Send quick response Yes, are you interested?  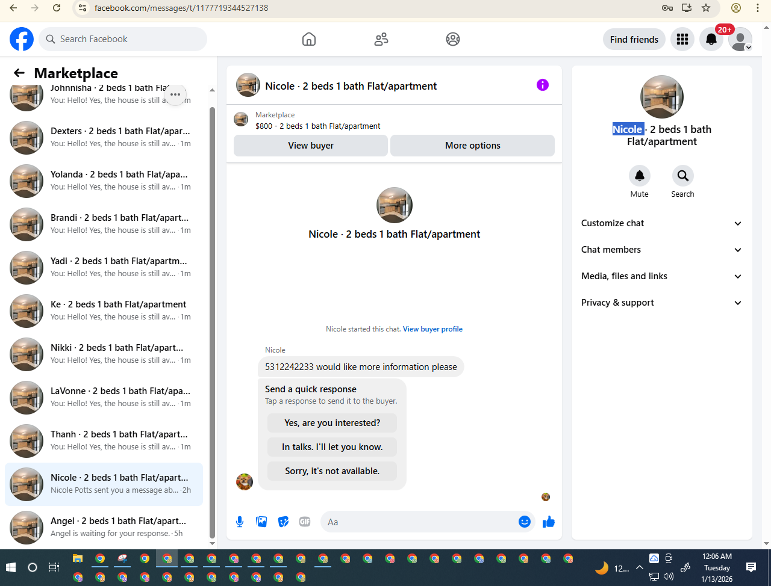332,423
